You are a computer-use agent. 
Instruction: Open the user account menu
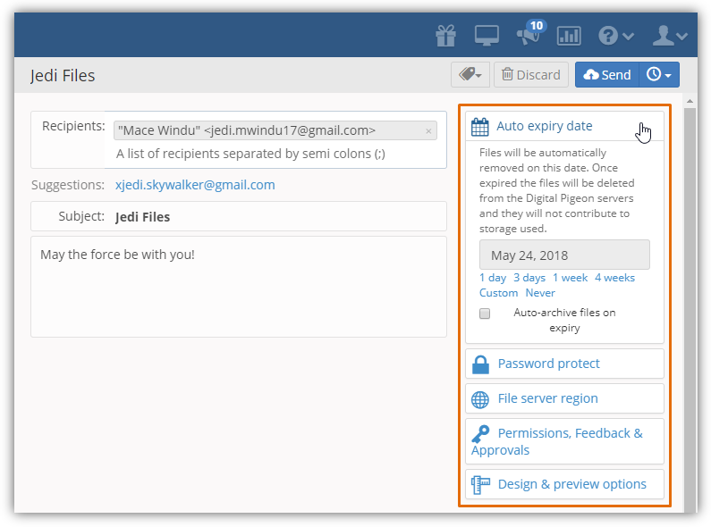669,36
